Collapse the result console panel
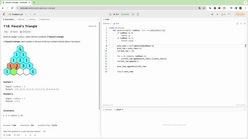Image resolution: width=248 pixels, height=139 pixels. point(245,110)
